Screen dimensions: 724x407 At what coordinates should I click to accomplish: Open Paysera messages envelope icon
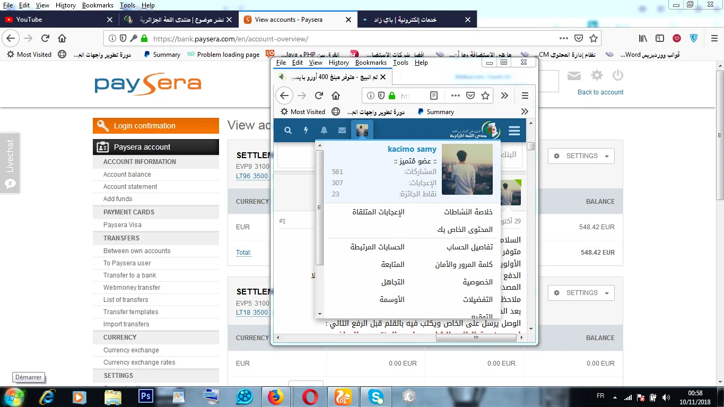click(574, 76)
